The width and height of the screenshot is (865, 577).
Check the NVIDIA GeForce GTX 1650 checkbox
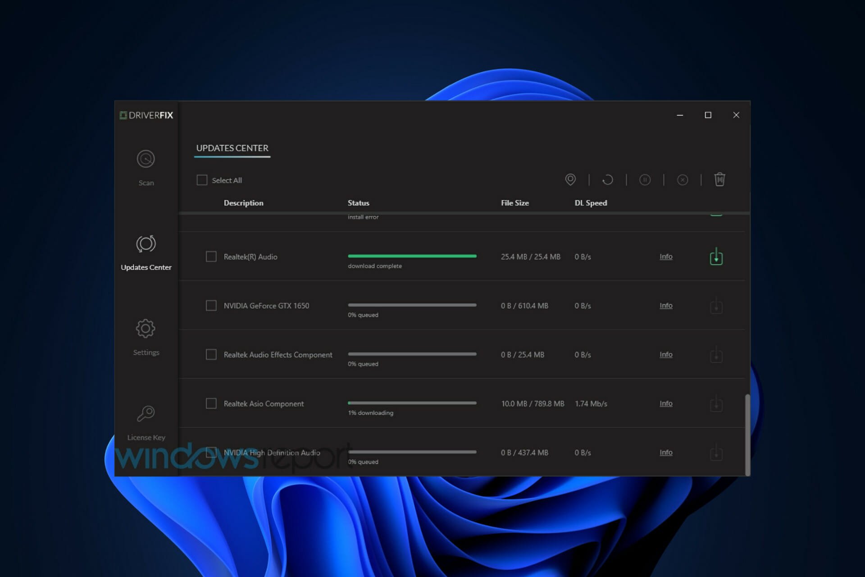click(211, 306)
